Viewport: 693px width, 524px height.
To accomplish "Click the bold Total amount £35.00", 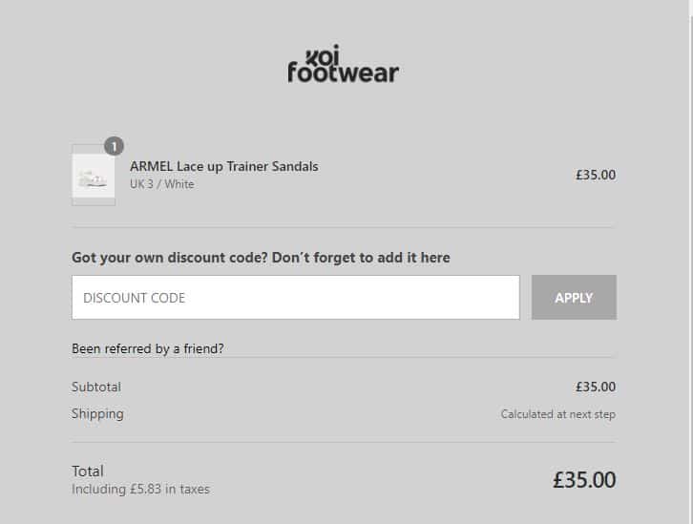I will tap(583, 480).
